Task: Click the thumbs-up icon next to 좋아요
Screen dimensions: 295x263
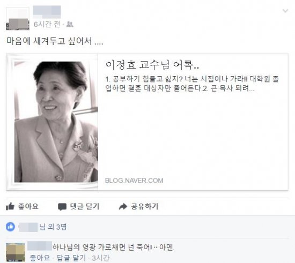Action: coord(10,206)
